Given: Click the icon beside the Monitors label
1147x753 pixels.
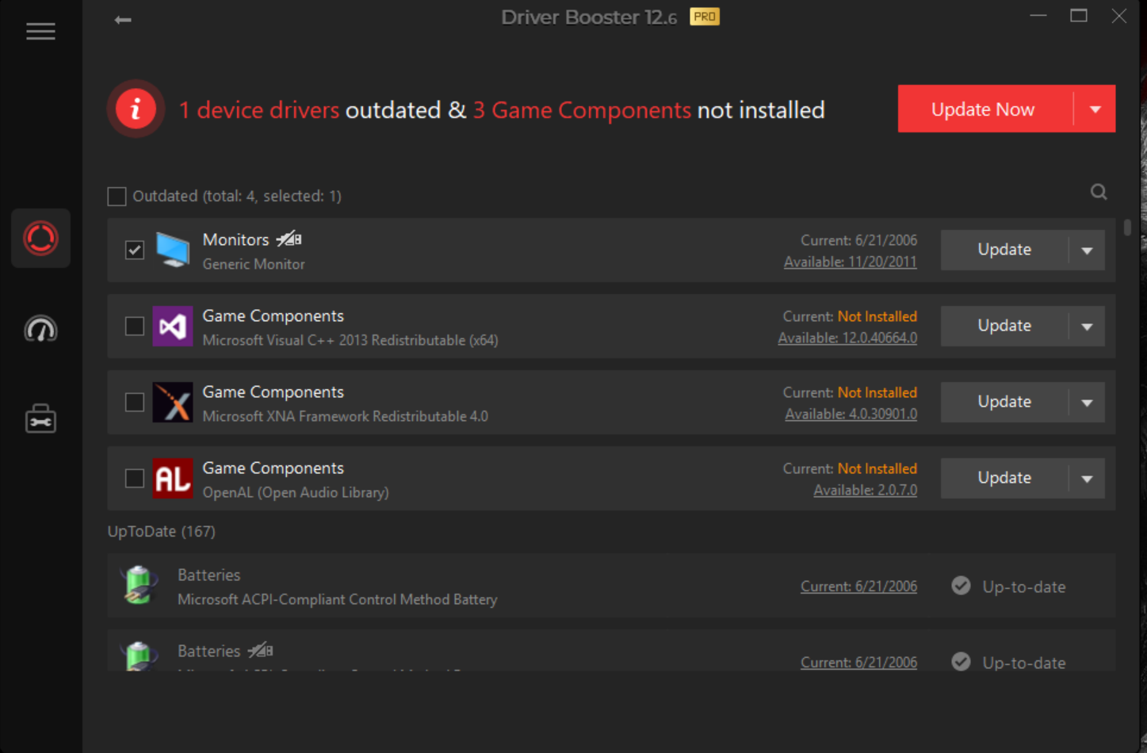Looking at the screenshot, I should pos(289,239).
